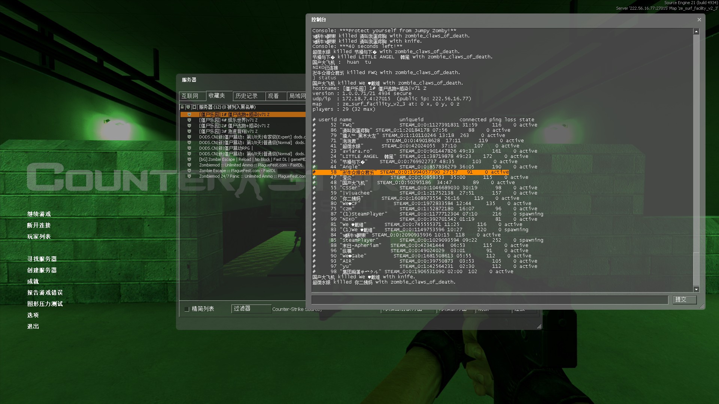Viewport: 719px width, 404px height.
Task: Open 寻找服务器 from main menu
Action: (42, 259)
